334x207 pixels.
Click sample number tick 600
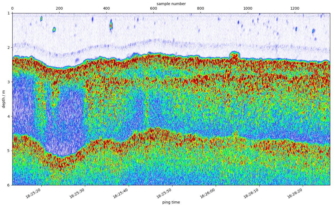click(154, 9)
